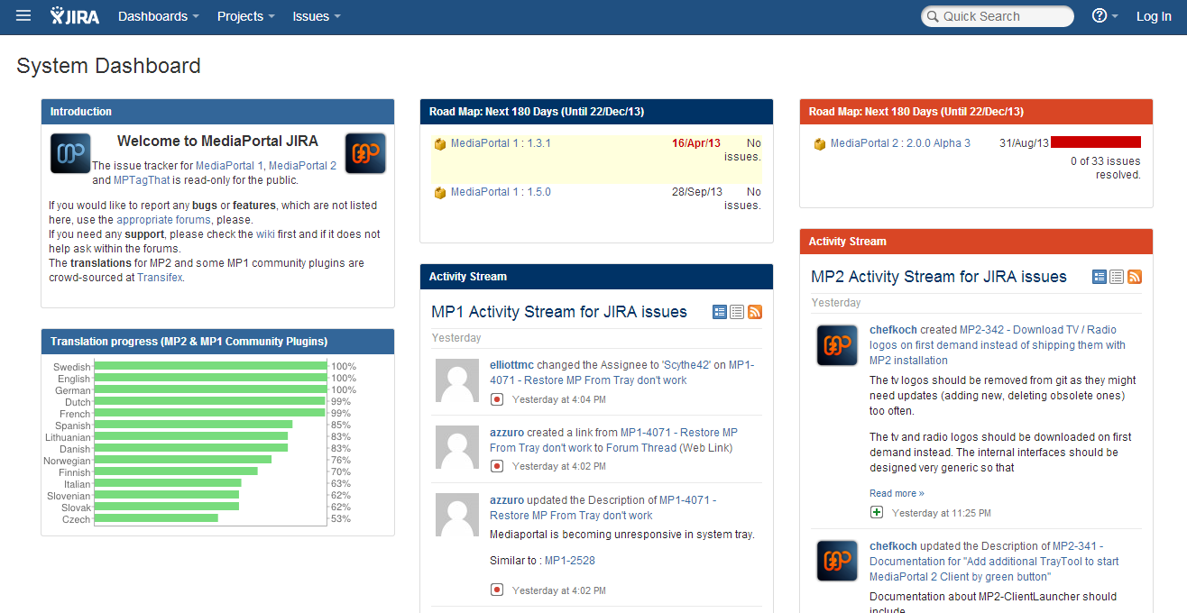Click into the Quick Search field
This screenshot has height=613, width=1187.
pos(1001,16)
